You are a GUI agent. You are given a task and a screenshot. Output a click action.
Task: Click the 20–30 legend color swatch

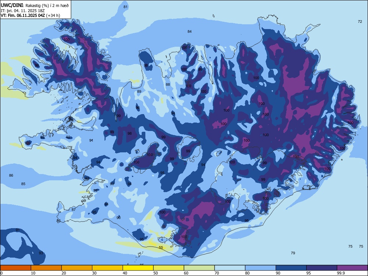[x=77, y=268]
